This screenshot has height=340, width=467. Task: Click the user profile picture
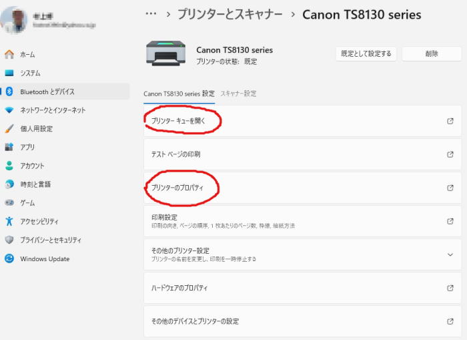14,20
